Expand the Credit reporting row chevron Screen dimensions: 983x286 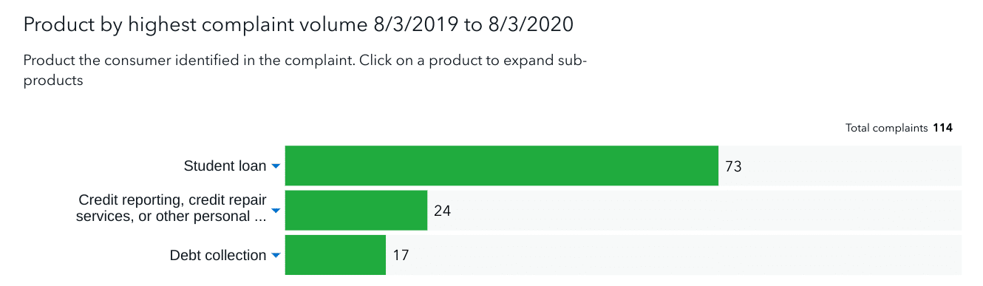pos(276,211)
